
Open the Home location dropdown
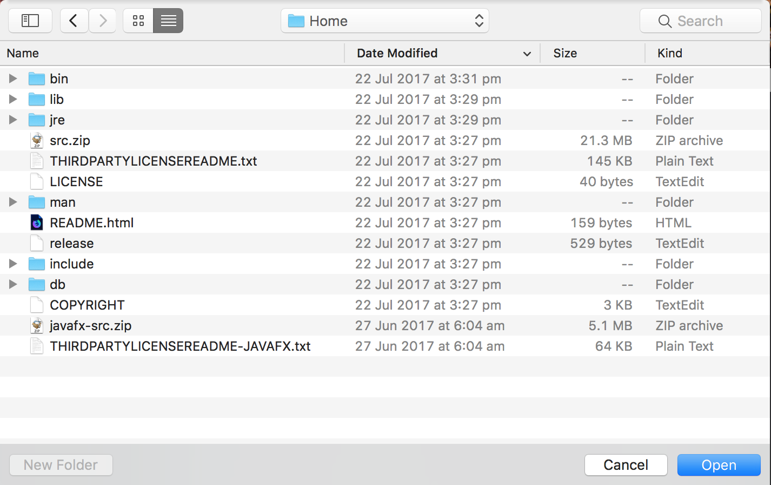384,21
